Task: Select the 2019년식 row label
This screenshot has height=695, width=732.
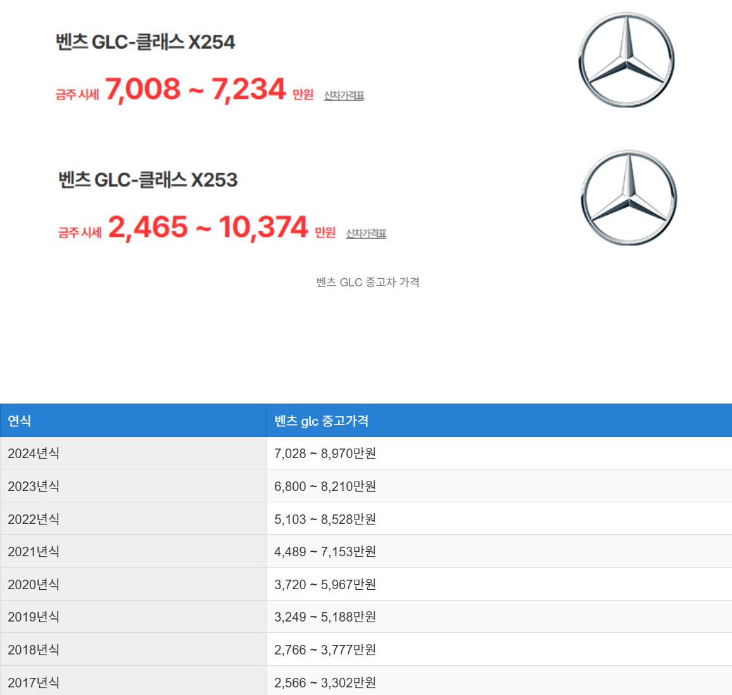Action: (34, 616)
